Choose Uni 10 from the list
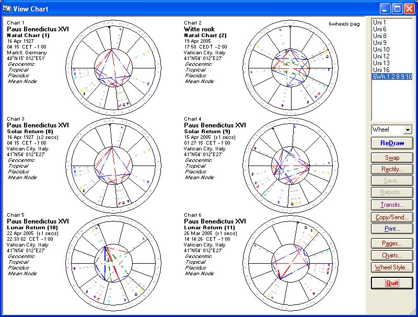Viewport: 418px width, 317px height. [381, 50]
